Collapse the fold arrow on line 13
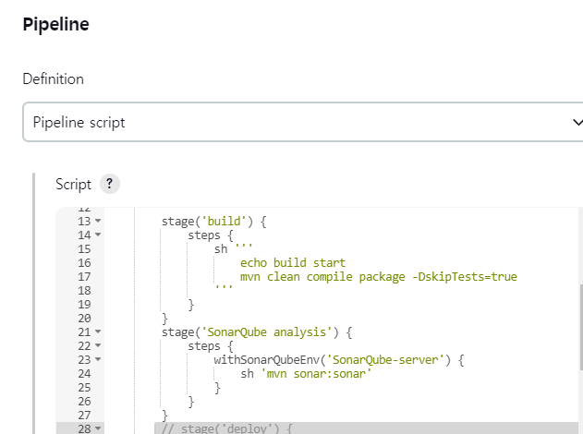The image size is (583, 434). [x=98, y=221]
